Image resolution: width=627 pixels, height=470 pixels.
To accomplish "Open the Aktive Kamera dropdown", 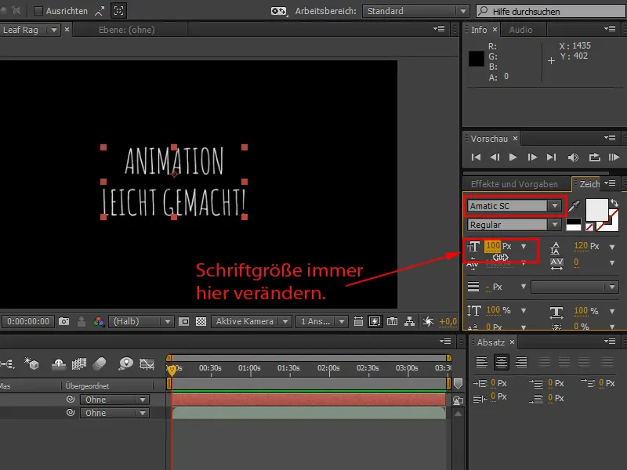I will (251, 321).
